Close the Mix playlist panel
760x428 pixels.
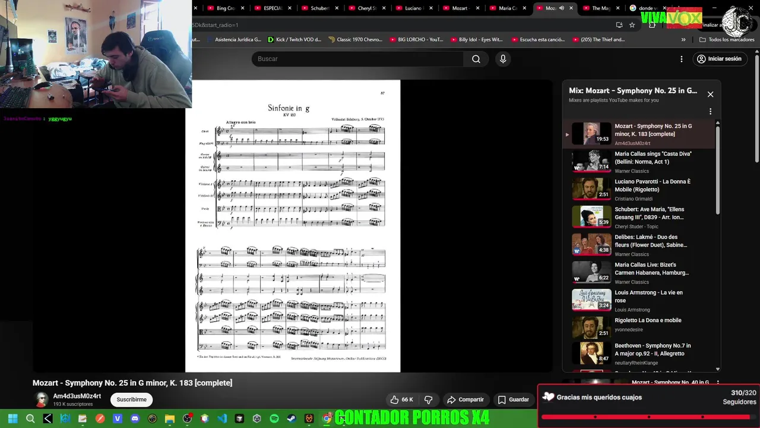710,95
